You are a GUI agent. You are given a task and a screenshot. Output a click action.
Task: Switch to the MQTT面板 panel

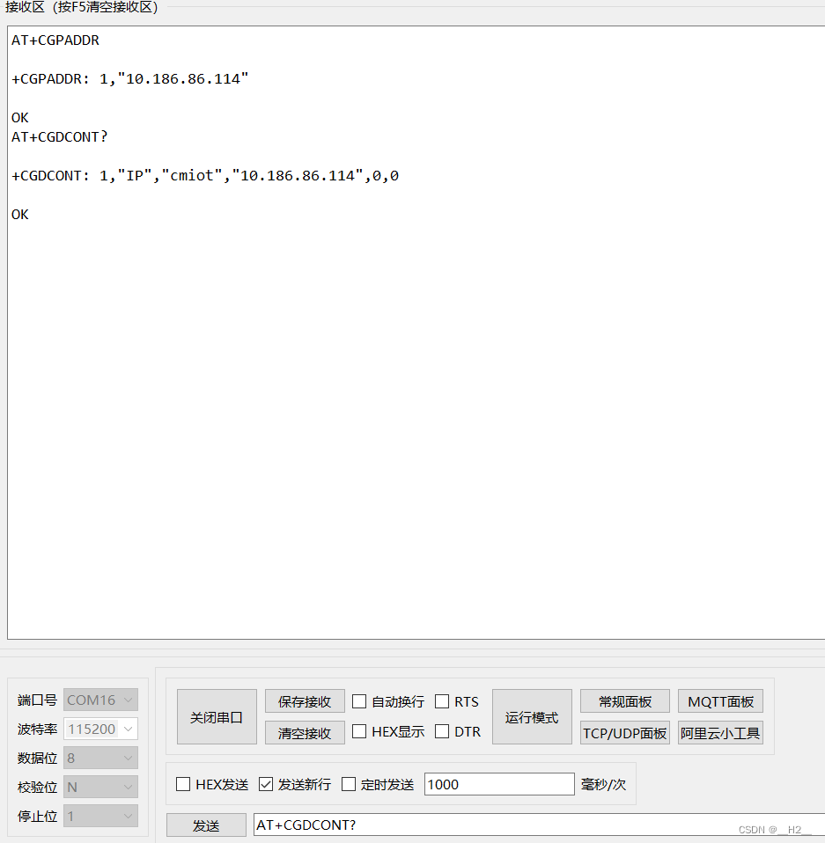[721, 701]
